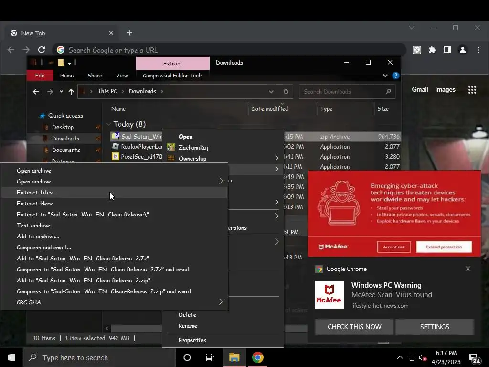Close the New Tab tab

(x=111, y=33)
